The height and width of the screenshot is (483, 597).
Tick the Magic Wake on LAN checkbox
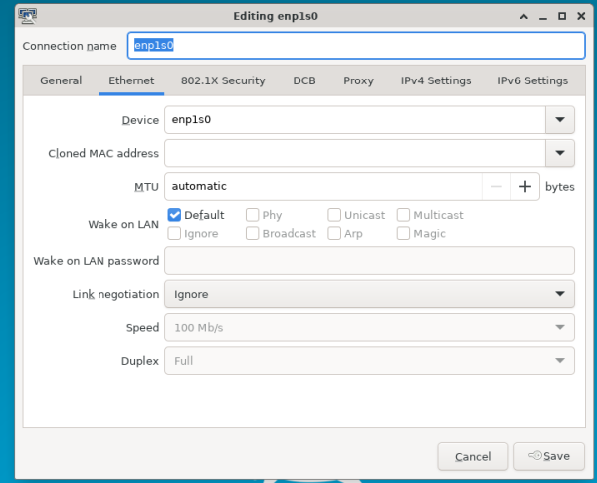pyautogui.click(x=403, y=234)
